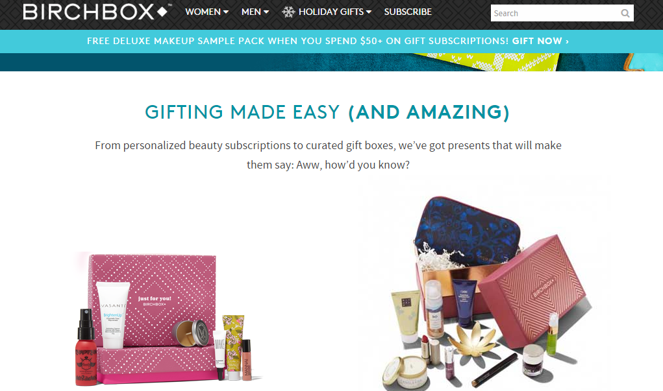Open the pink 'just for you' gift box image

tap(168, 318)
